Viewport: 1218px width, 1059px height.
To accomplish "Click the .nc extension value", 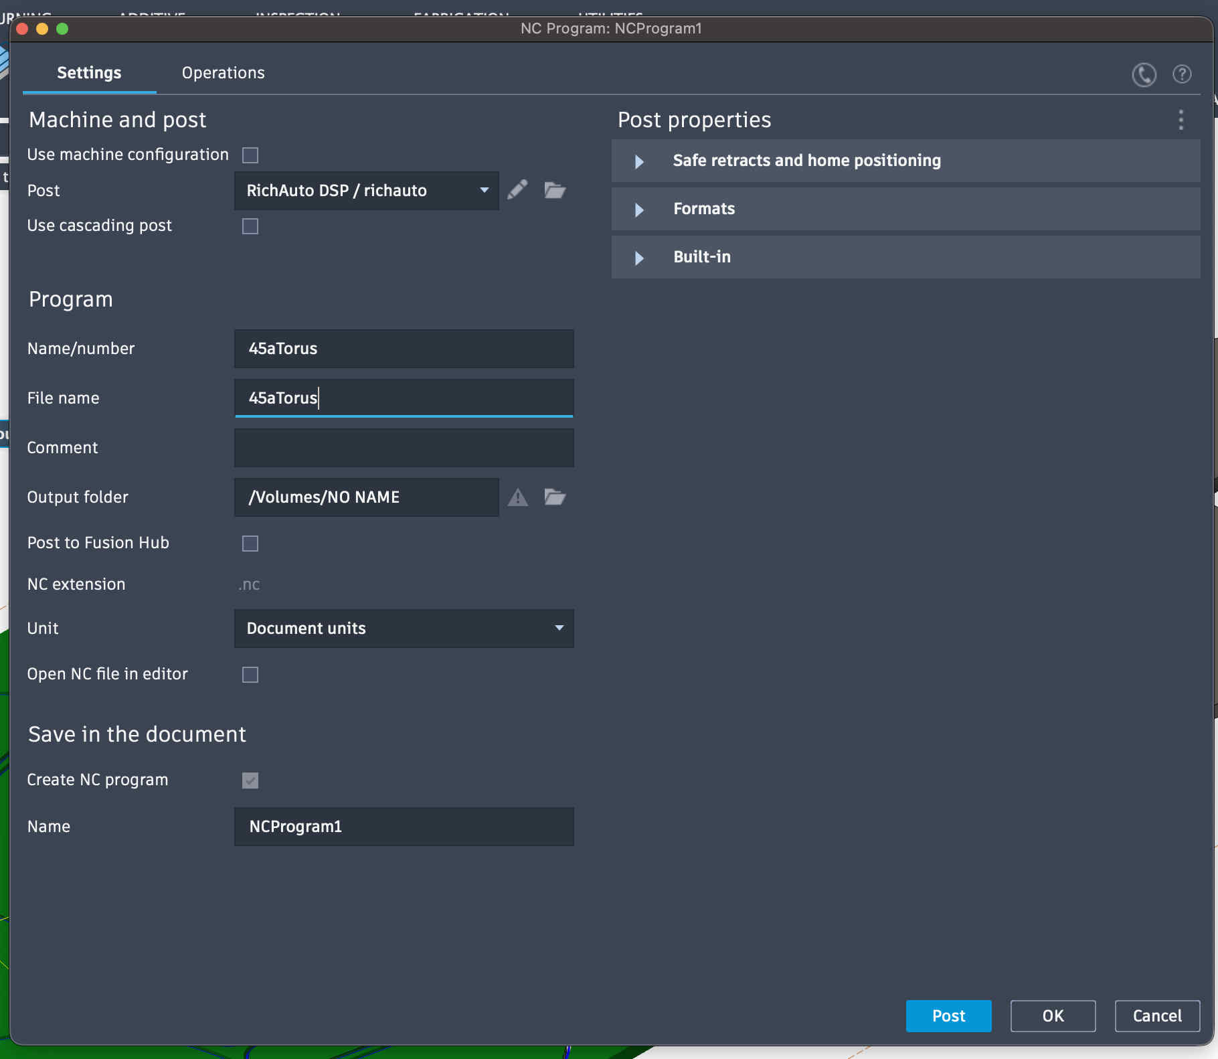I will tap(249, 584).
